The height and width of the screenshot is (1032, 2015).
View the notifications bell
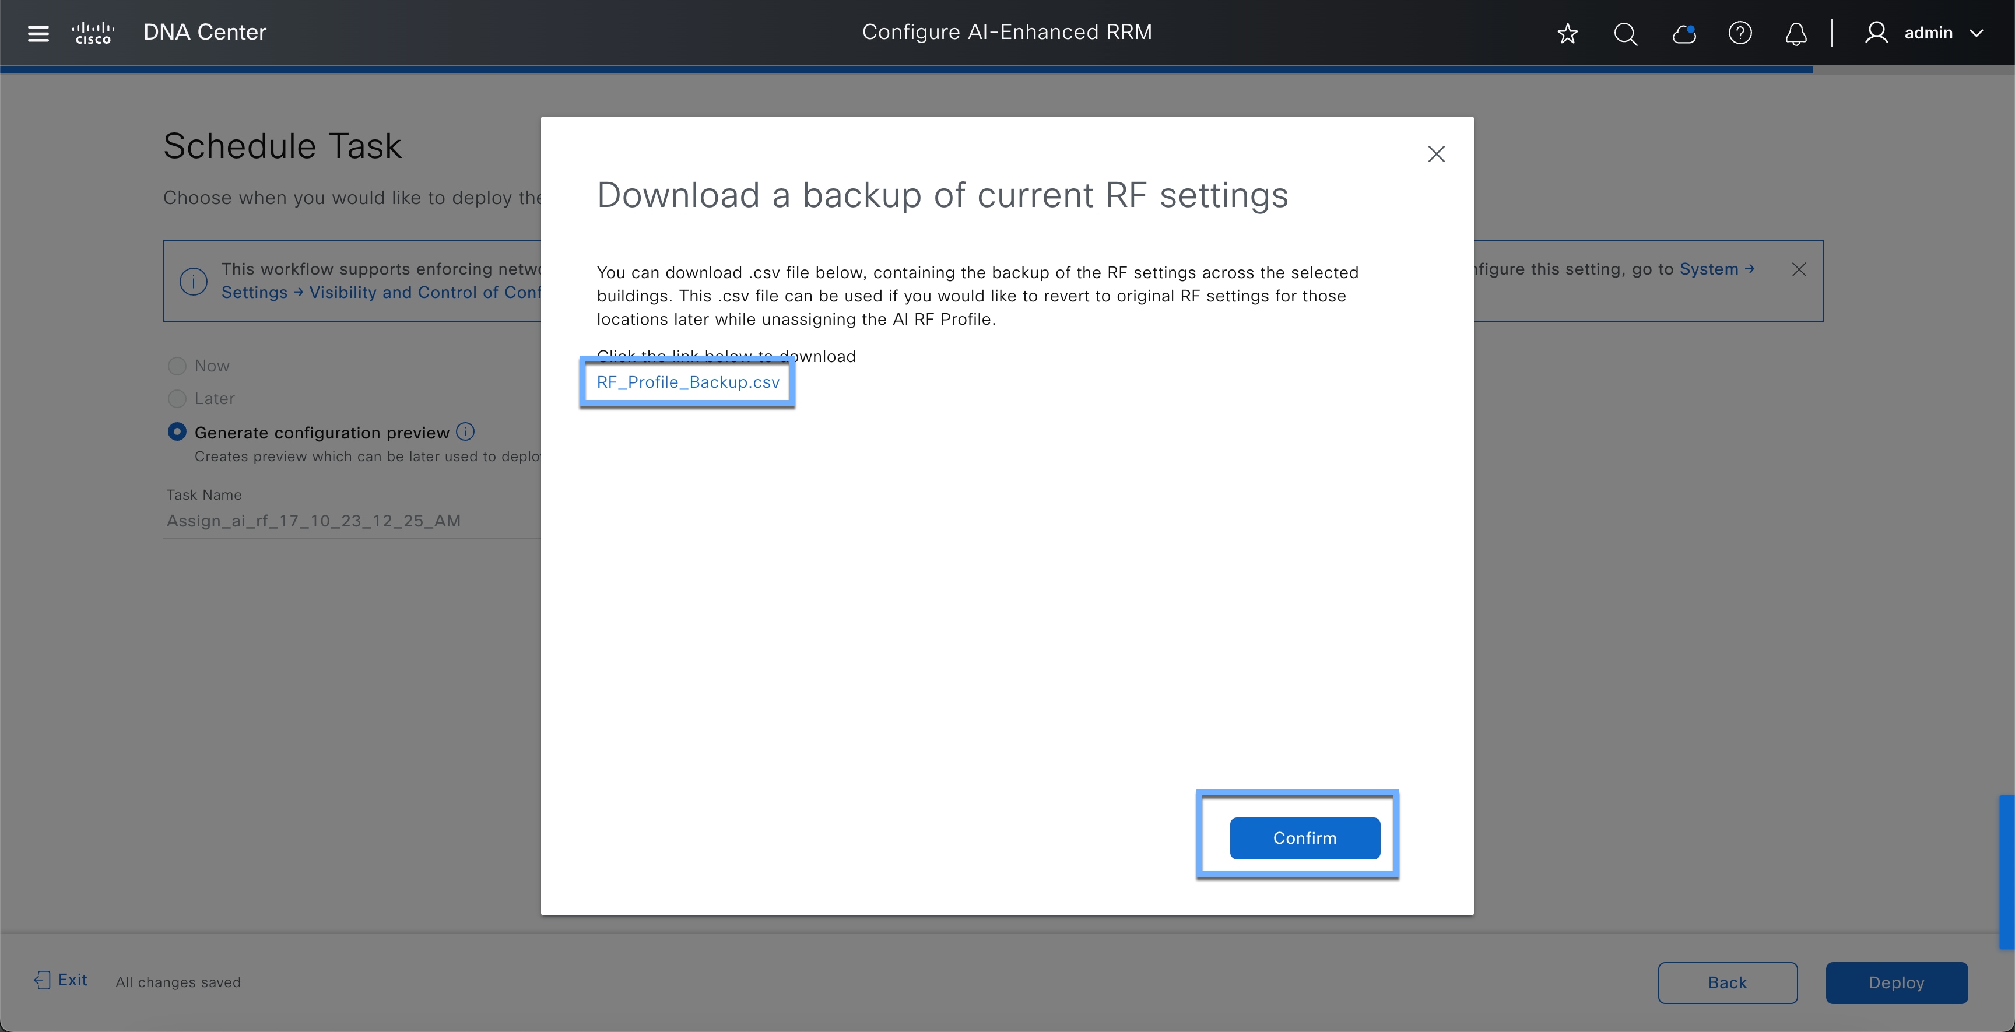click(1796, 34)
